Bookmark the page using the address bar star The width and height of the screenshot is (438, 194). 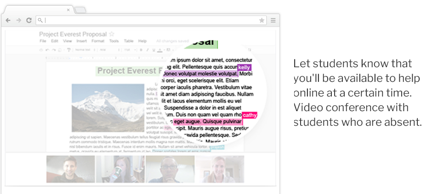(262, 20)
